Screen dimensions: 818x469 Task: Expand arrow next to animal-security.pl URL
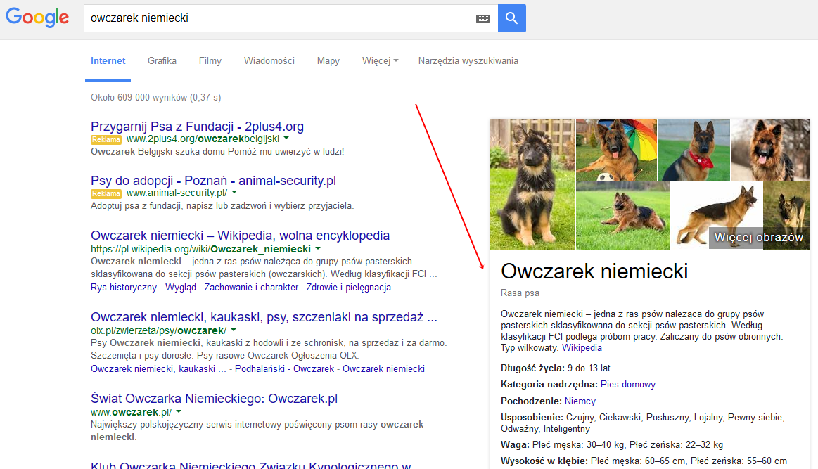click(234, 193)
